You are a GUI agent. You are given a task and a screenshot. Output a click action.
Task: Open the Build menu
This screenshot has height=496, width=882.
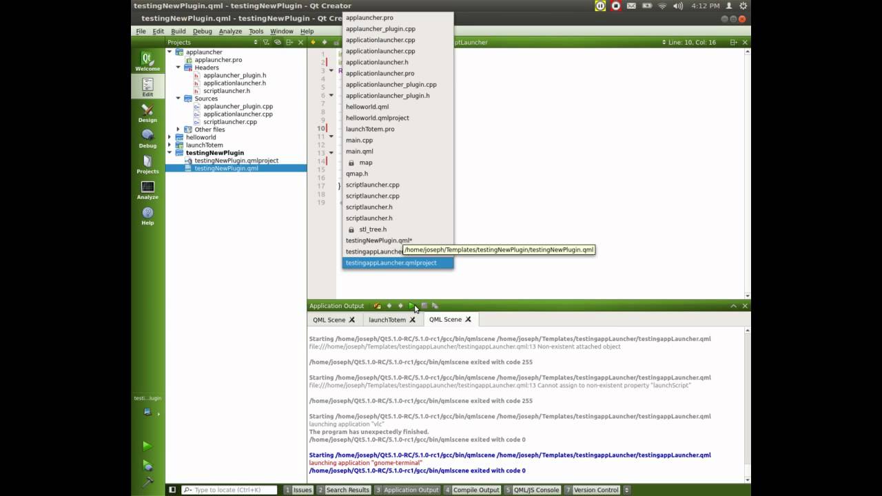click(178, 31)
